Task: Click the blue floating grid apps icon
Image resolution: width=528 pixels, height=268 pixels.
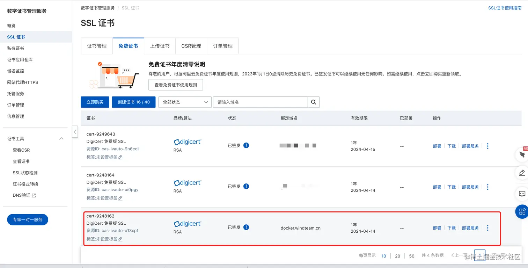Action: [x=522, y=211]
